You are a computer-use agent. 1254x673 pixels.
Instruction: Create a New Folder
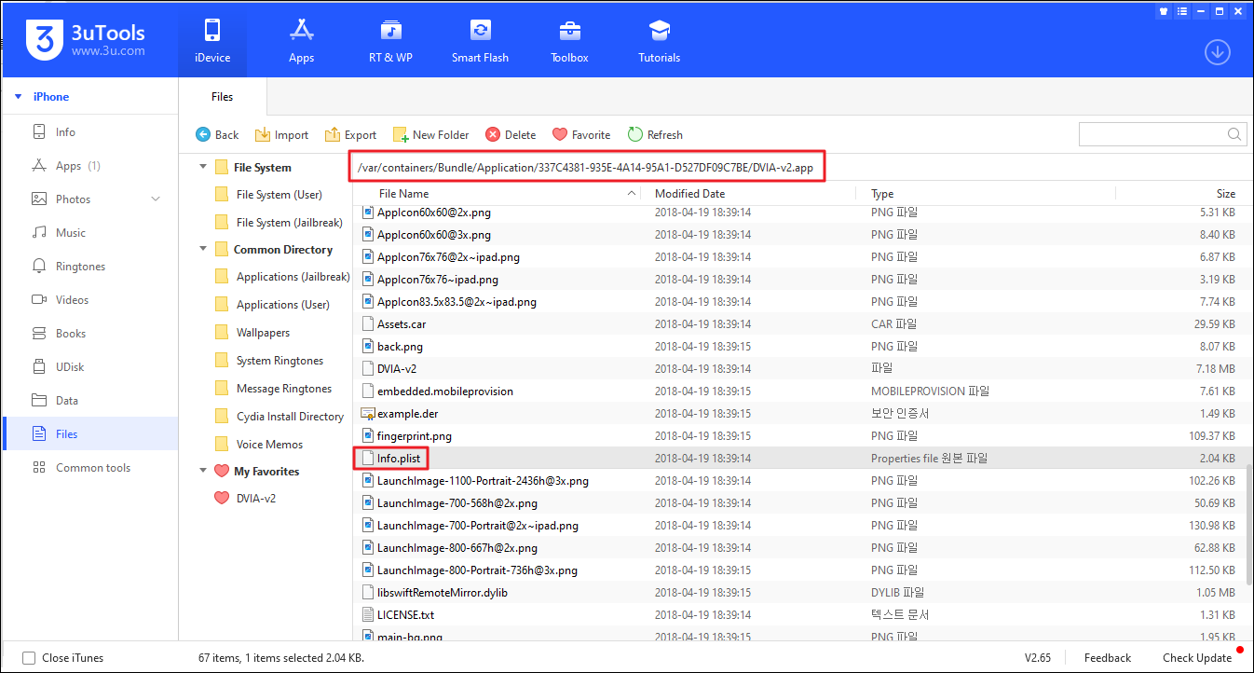pos(430,135)
